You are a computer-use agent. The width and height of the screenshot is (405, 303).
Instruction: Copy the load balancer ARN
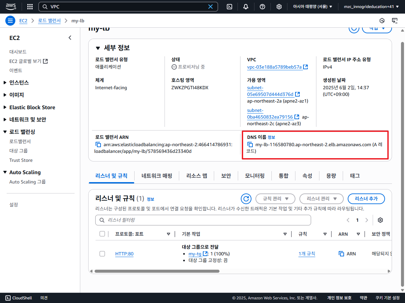click(x=98, y=145)
